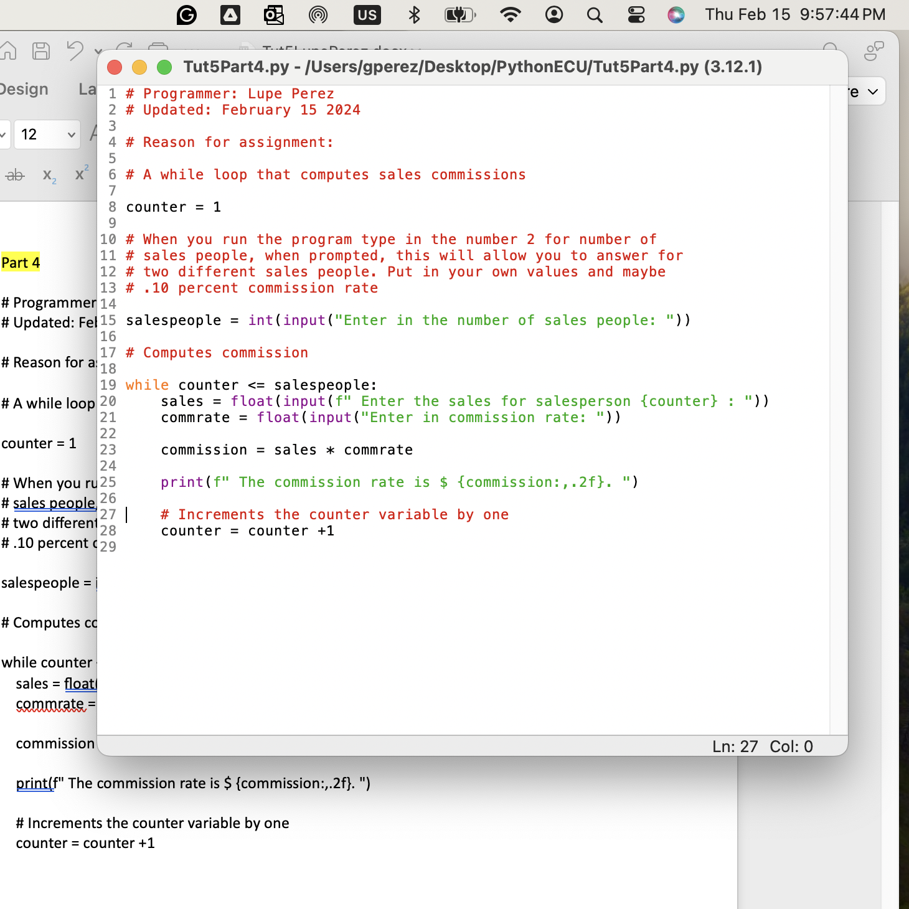The height and width of the screenshot is (909, 909).
Task: Open Spotlight search magnifier
Action: pos(595,15)
